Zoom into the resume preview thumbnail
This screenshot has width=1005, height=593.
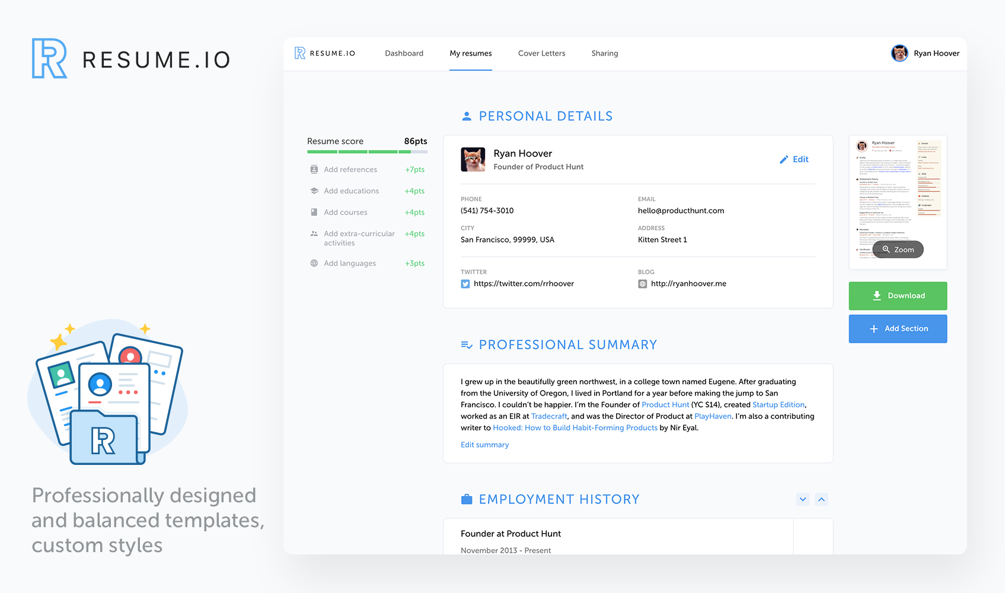(897, 249)
